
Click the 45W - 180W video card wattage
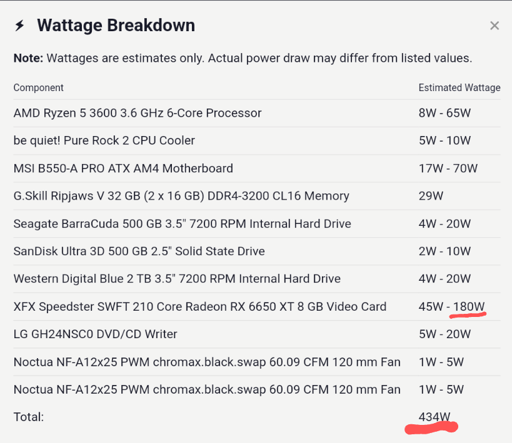click(451, 307)
